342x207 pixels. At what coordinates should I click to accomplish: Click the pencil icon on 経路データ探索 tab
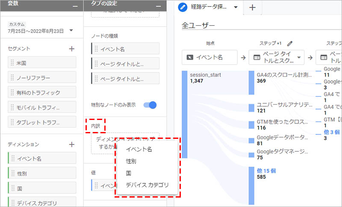(183, 7)
